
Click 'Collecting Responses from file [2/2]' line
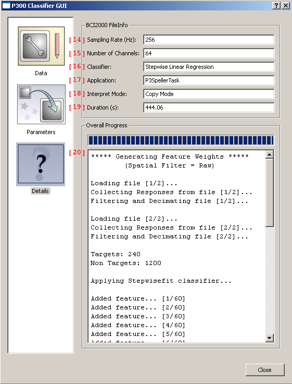(x=171, y=227)
